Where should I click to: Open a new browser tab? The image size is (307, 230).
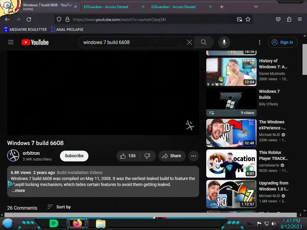coord(222,7)
